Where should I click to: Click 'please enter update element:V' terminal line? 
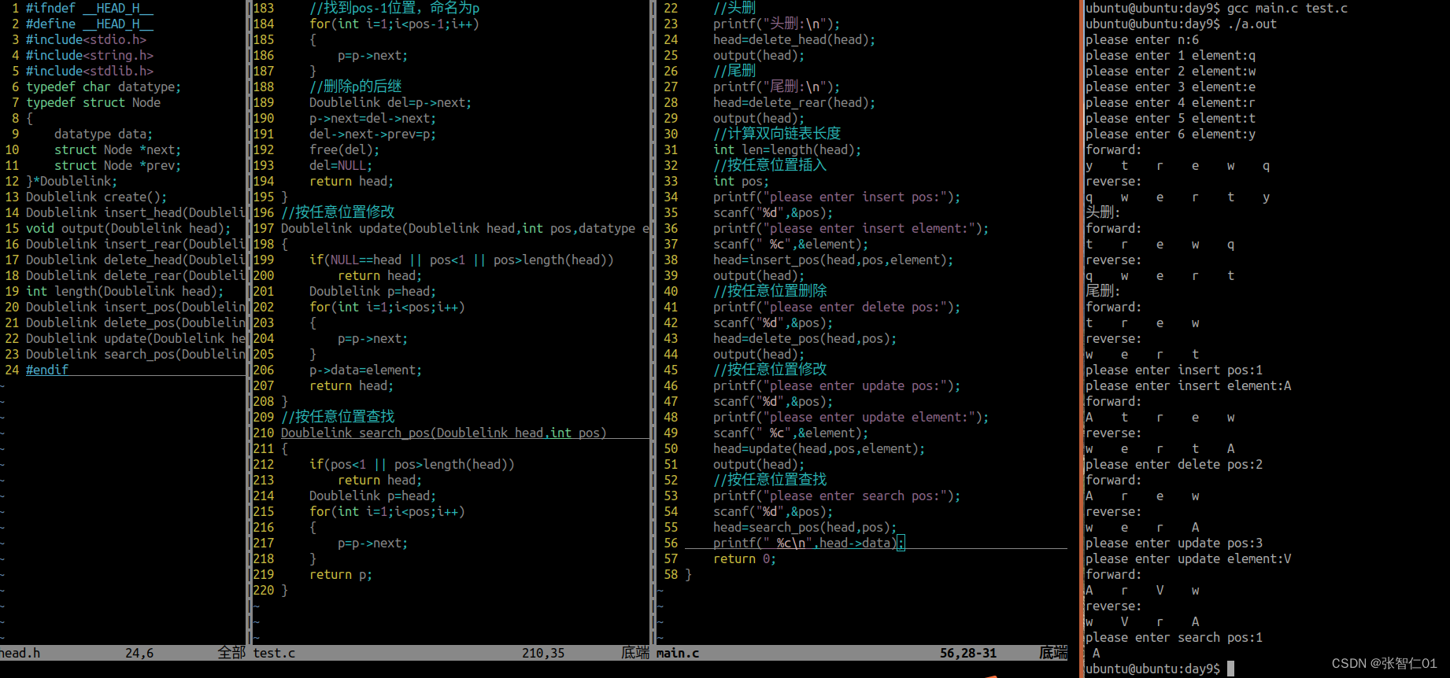(x=1188, y=558)
